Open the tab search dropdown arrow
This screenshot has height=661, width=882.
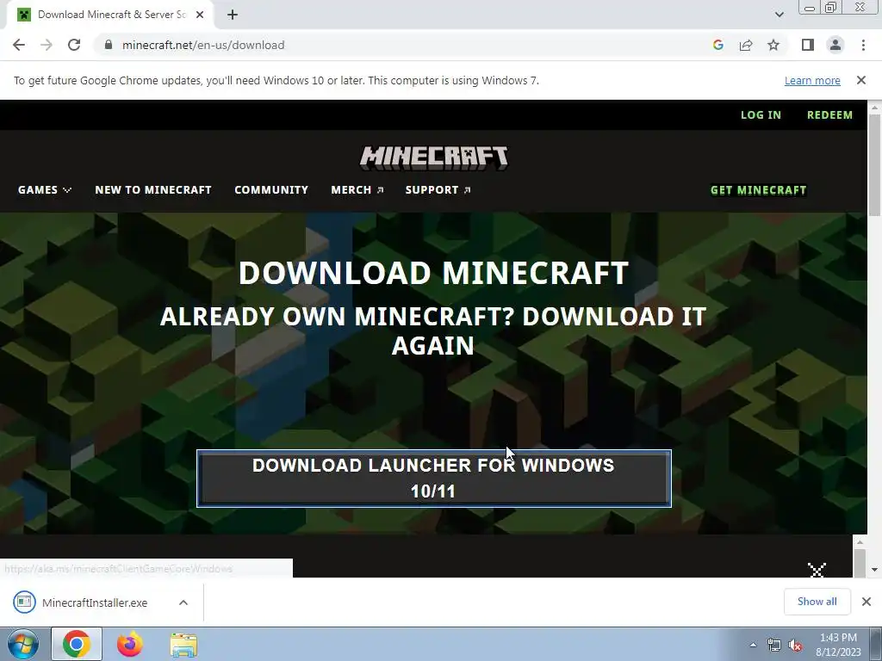pos(779,15)
